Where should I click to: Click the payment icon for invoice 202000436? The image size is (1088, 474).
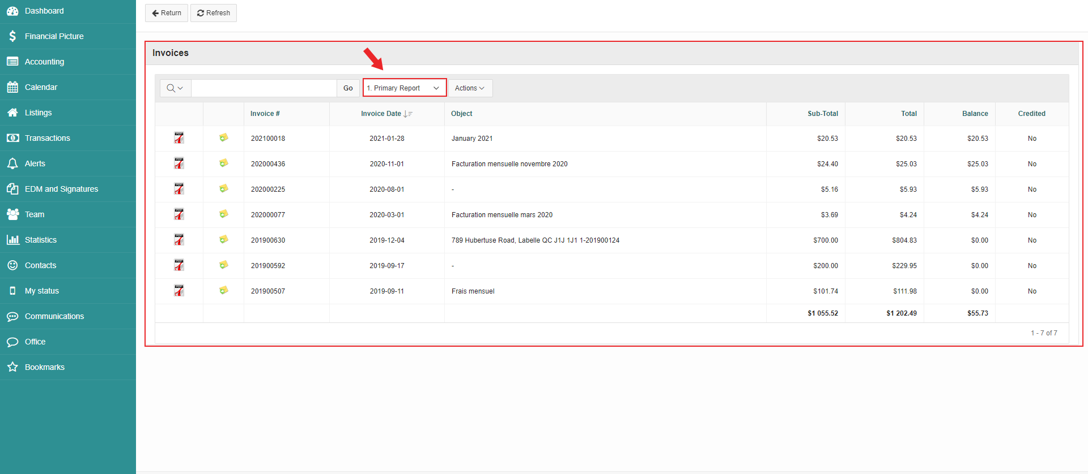(x=224, y=163)
